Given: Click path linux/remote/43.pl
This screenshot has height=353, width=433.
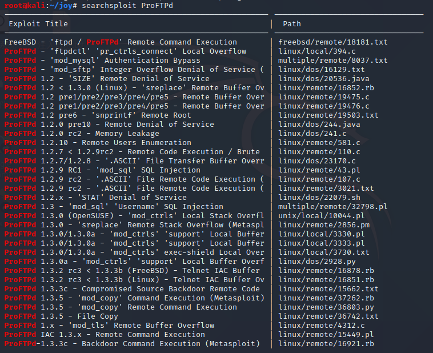Looking at the screenshot, I should point(319,170).
